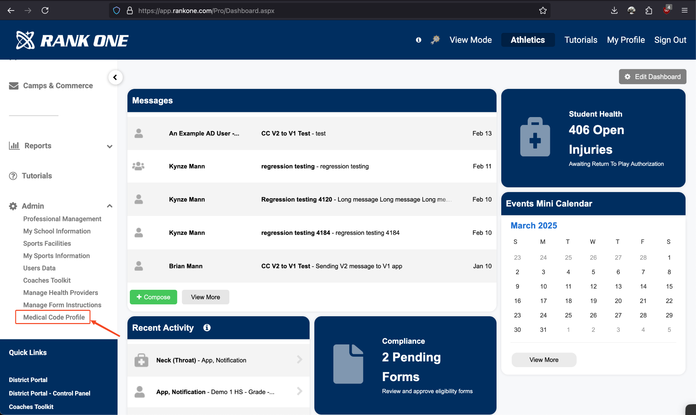The height and width of the screenshot is (415, 696).
Task: Open Coaches Toolkit under Admin
Action: click(x=47, y=280)
